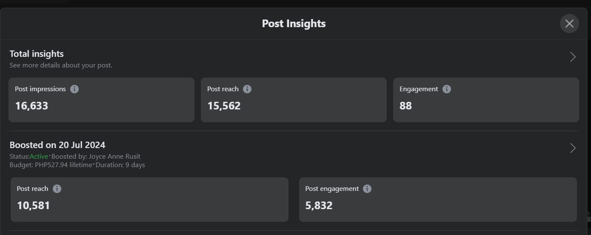Click the Engagement value 88
Viewport: 591px width, 235px height.
pos(405,106)
